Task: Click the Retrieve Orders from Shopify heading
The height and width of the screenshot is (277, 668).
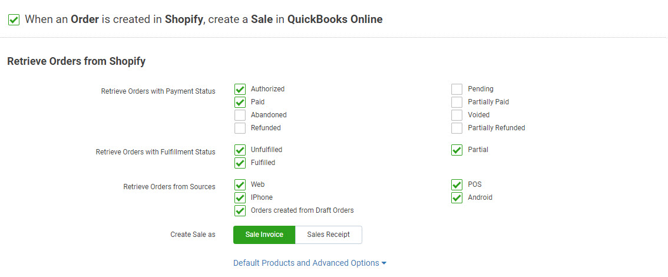Action: coord(76,61)
